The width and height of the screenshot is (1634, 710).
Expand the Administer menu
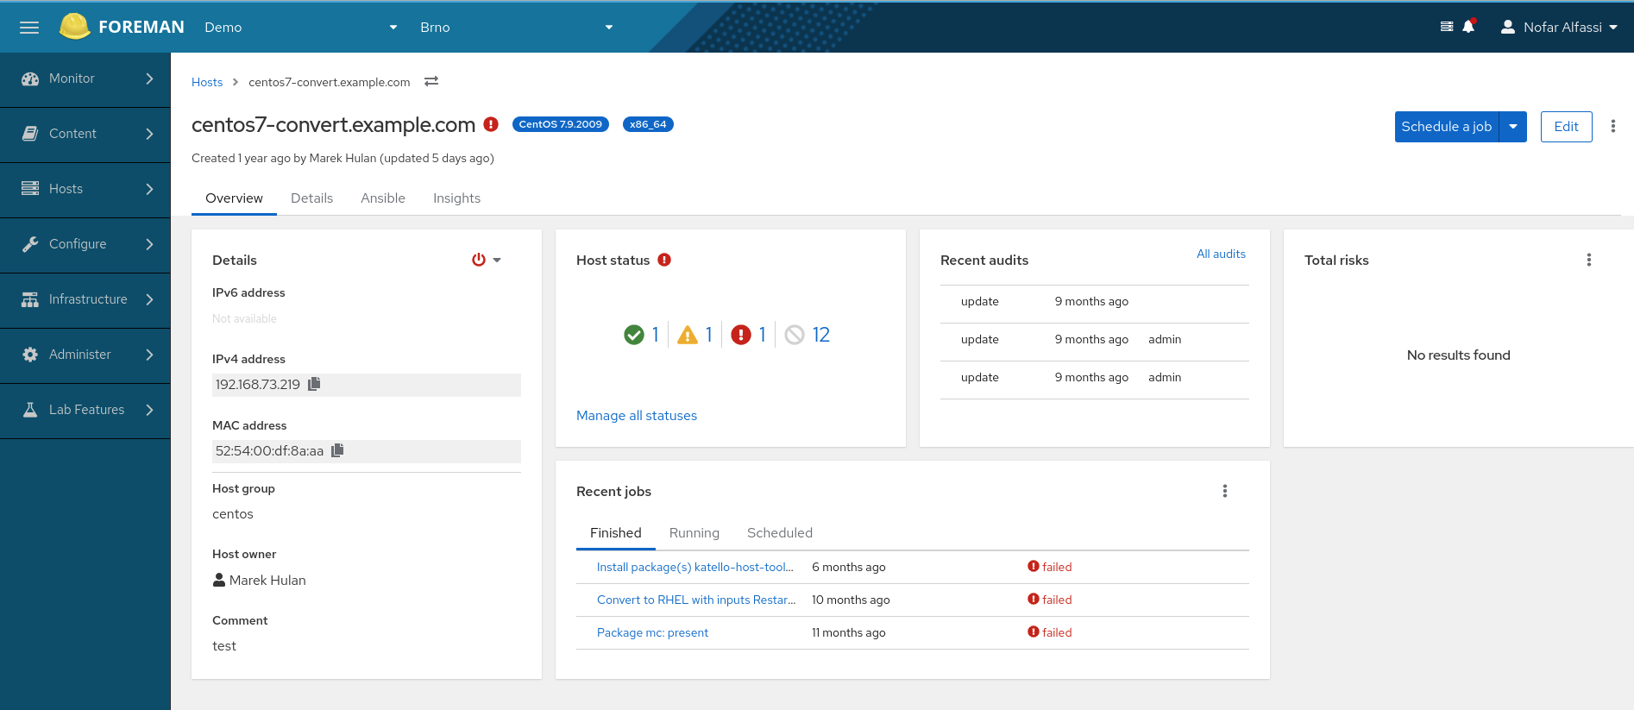click(x=85, y=355)
